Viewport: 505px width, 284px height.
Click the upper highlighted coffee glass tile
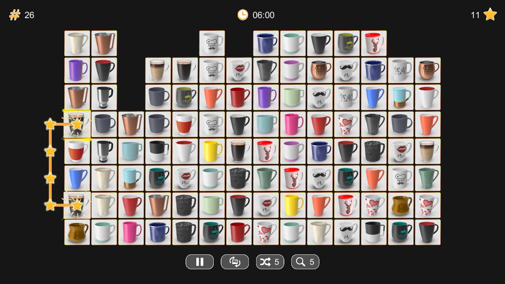click(x=77, y=124)
